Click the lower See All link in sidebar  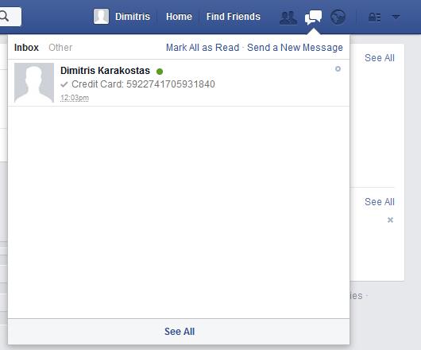pos(380,202)
